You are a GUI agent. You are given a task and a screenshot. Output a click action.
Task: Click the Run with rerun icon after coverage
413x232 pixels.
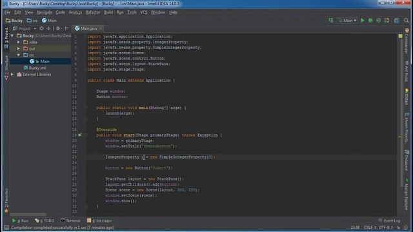(387, 21)
